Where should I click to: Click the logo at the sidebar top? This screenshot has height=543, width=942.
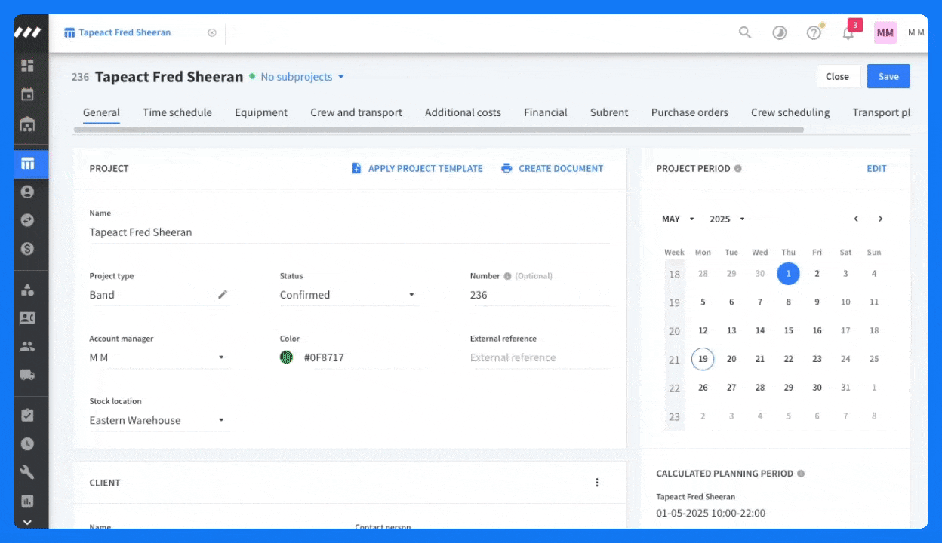coord(28,32)
